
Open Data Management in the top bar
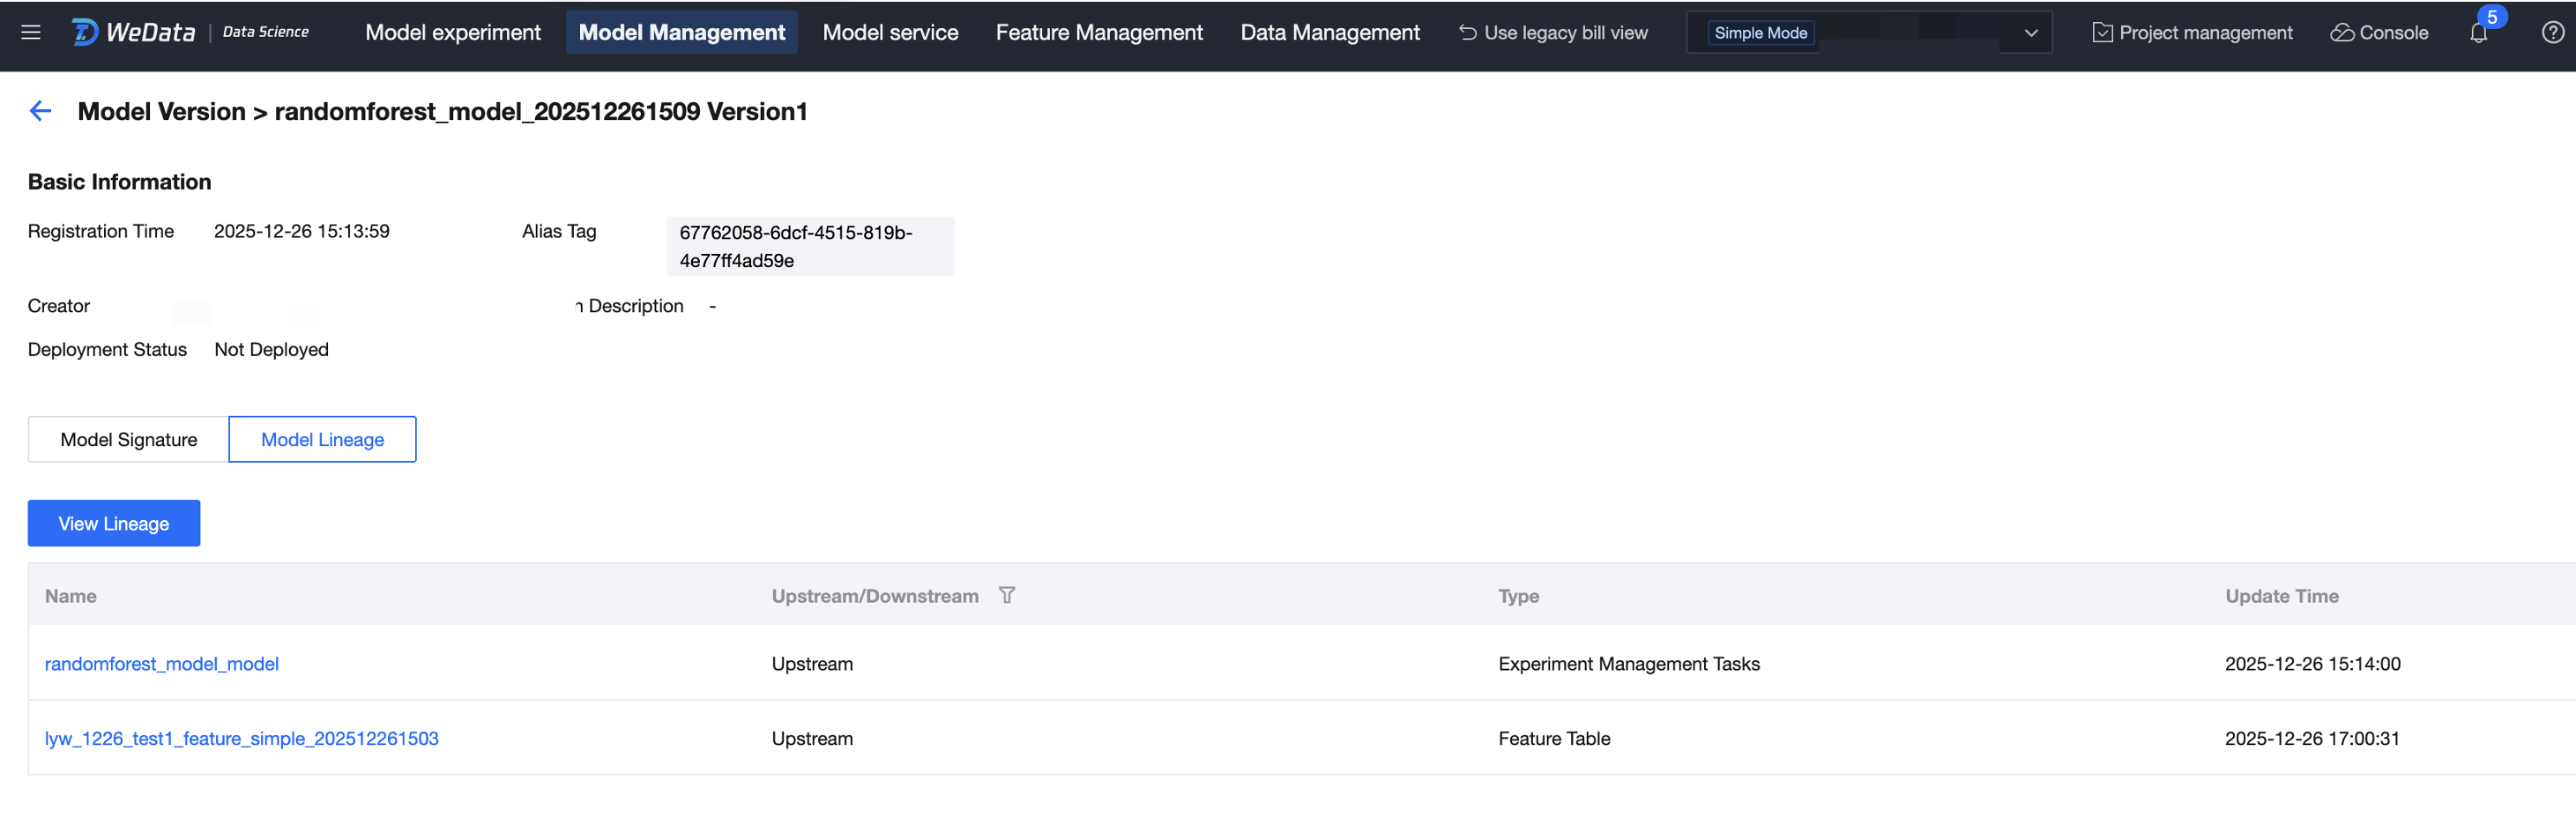coord(1329,33)
